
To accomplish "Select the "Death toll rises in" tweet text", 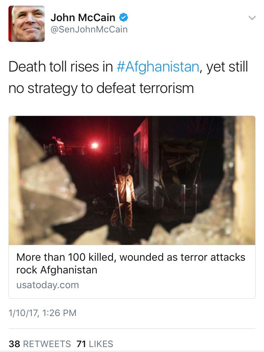I will [61, 67].
